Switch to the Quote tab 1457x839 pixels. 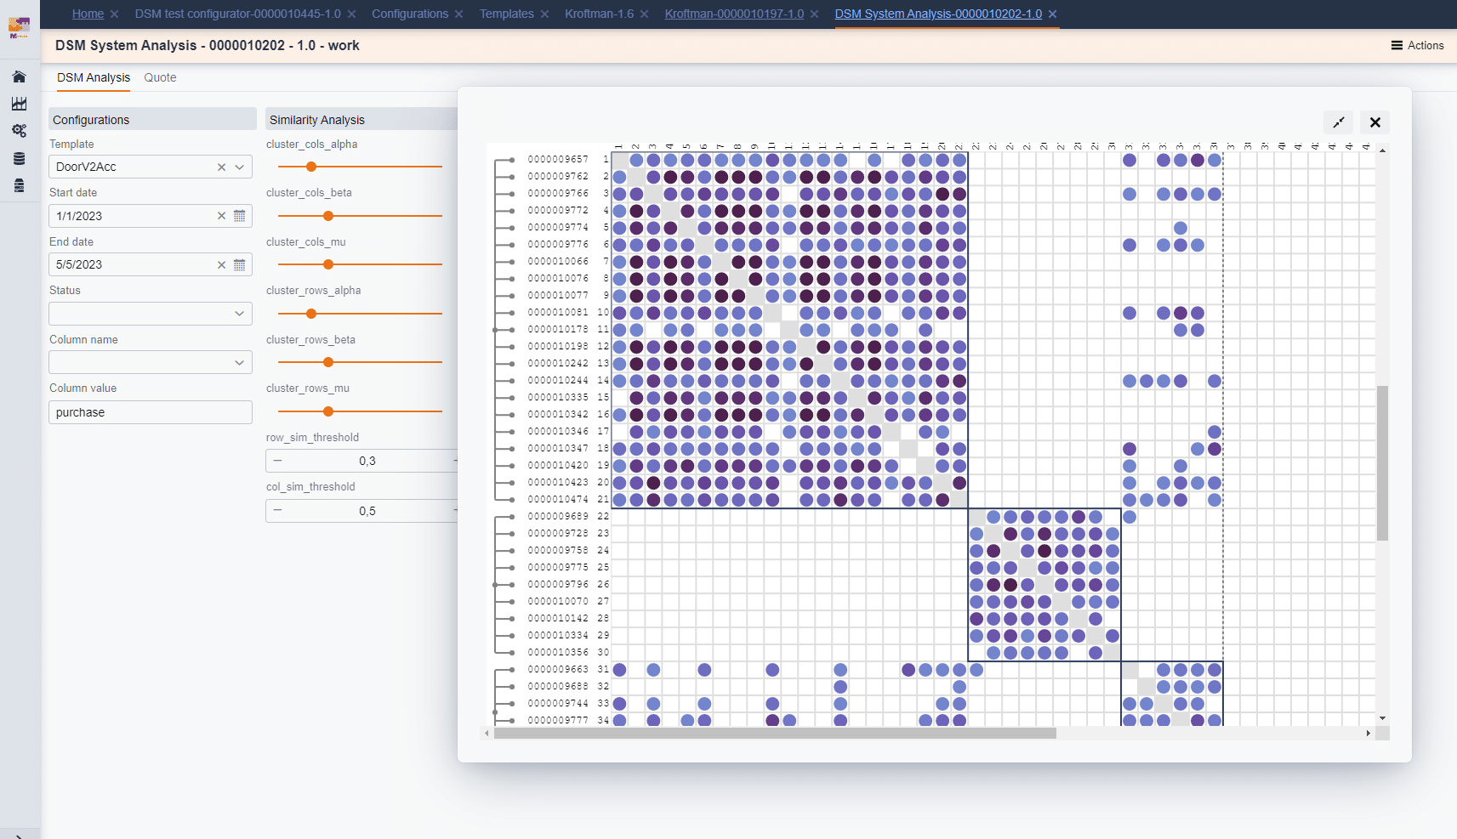coord(160,77)
